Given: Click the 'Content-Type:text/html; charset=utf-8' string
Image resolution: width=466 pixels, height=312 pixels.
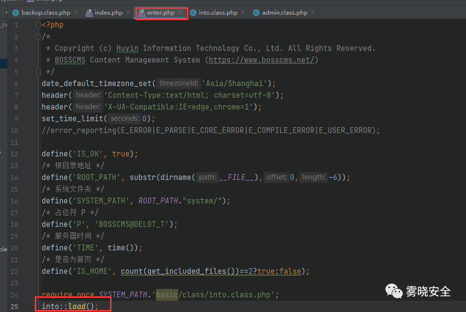Looking at the screenshot, I should click(x=190, y=95).
